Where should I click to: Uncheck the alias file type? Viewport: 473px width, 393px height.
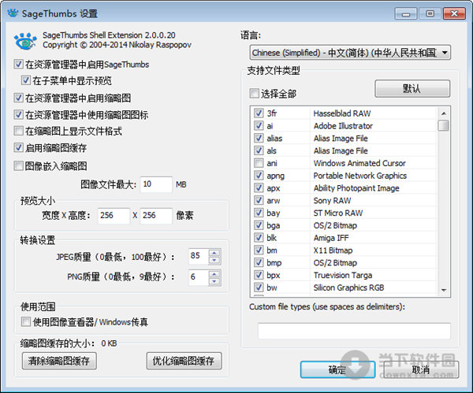259,138
